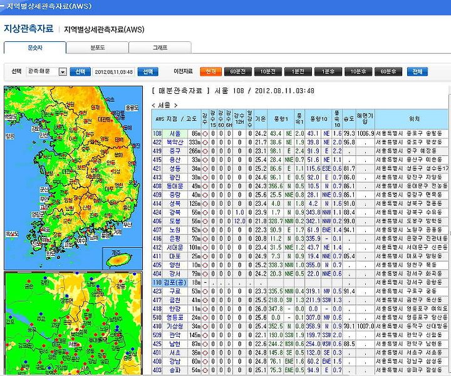Click the 위치 column header
This screenshot has width=451, height=376.
(x=414, y=119)
